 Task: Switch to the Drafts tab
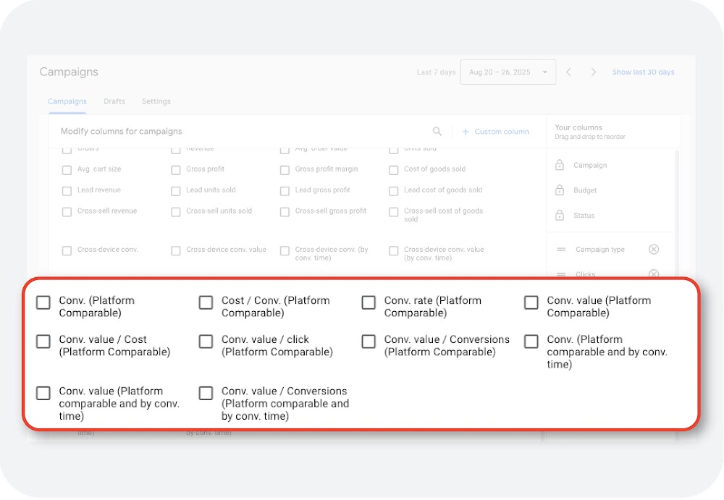114,101
